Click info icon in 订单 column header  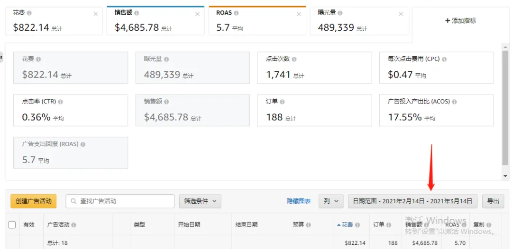(x=389, y=225)
